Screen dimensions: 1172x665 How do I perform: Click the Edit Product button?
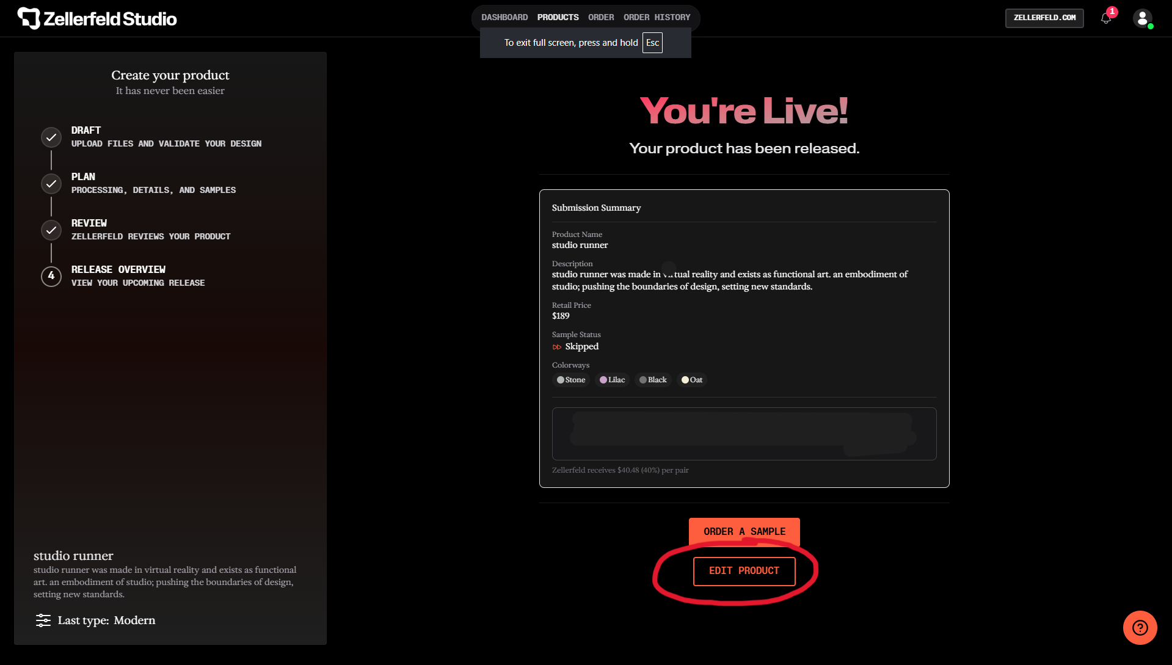coord(744,571)
